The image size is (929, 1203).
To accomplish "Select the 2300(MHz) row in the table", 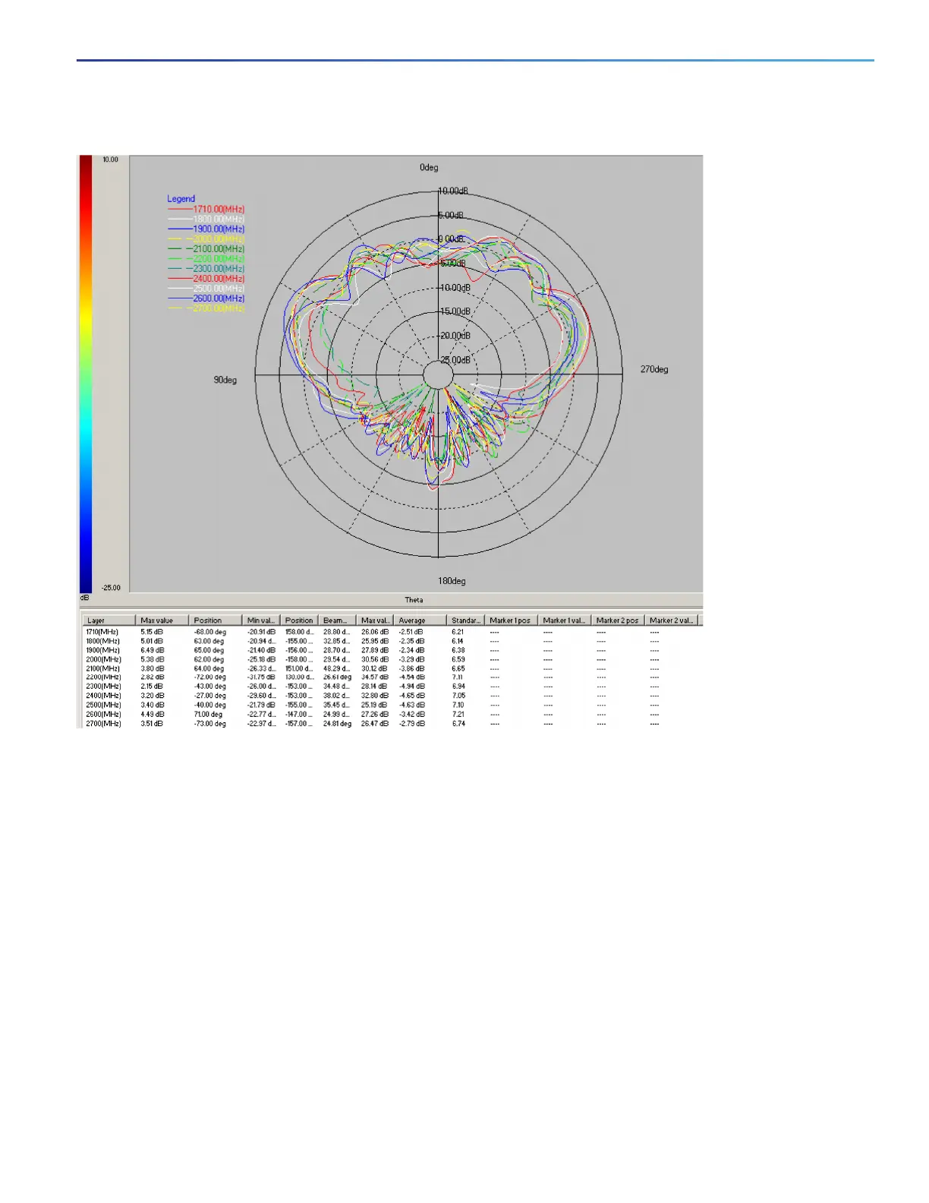I will (390, 687).
